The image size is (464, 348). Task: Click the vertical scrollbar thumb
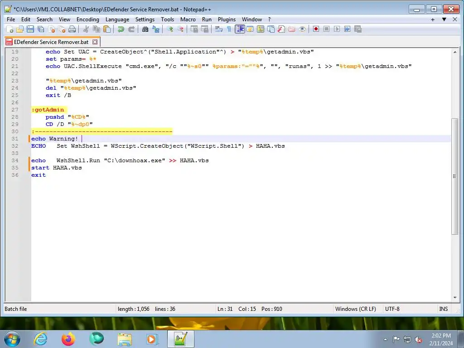454,176
